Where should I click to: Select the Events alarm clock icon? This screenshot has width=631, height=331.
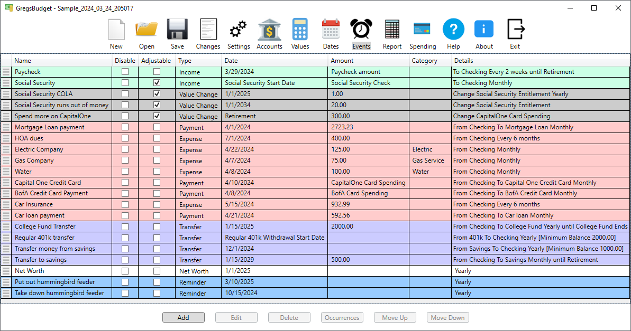[x=361, y=30]
